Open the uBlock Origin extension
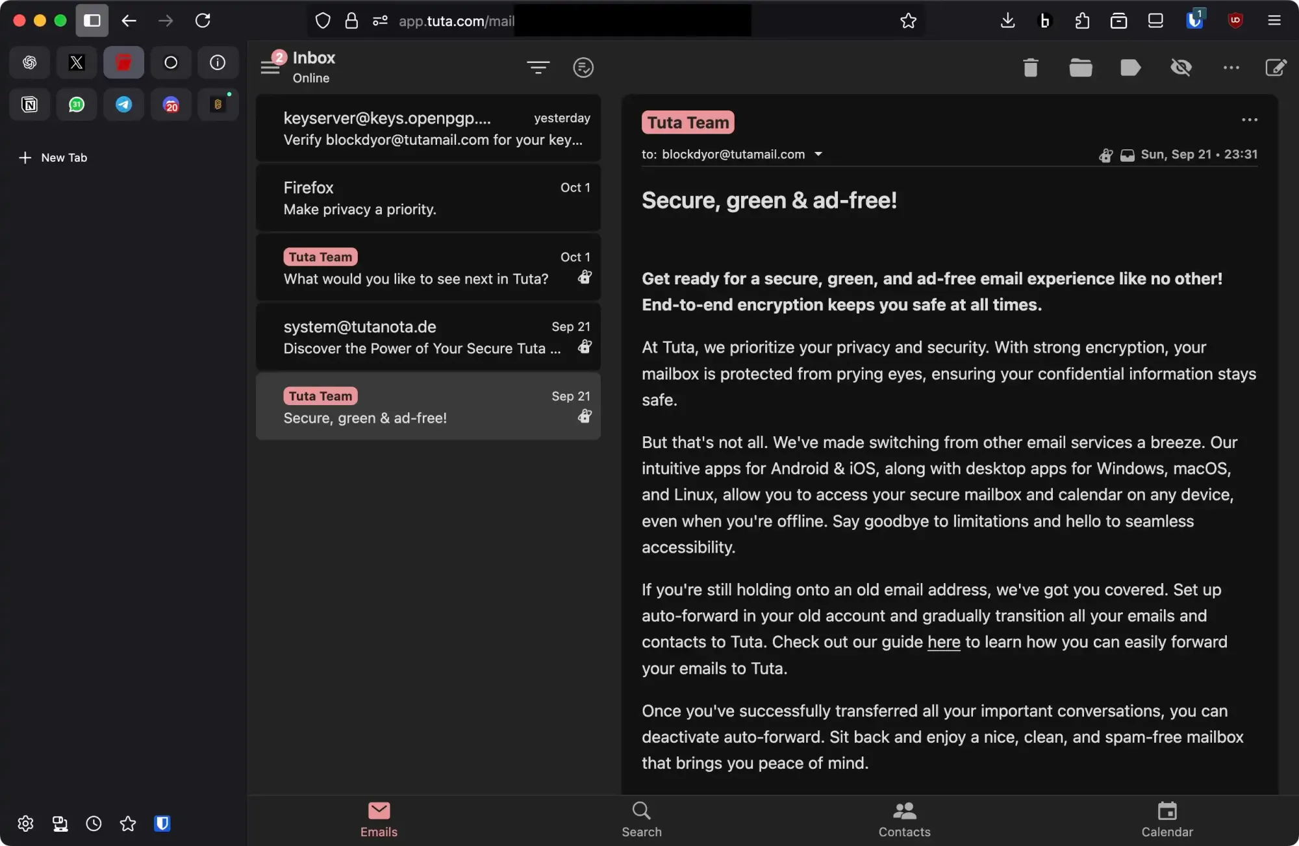The height and width of the screenshot is (846, 1299). pos(1235,21)
